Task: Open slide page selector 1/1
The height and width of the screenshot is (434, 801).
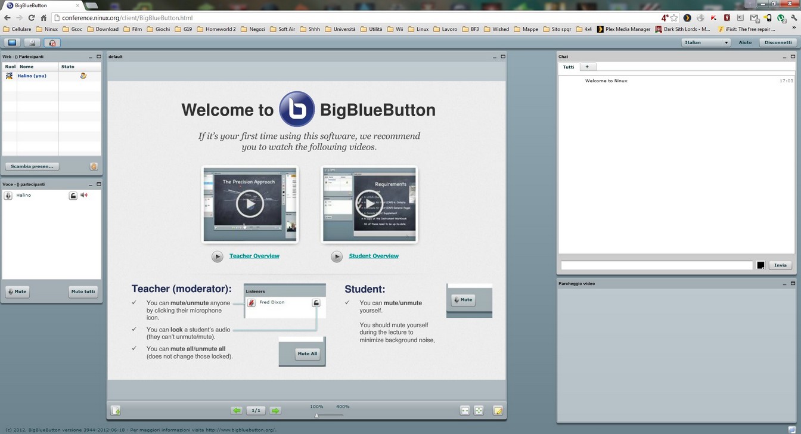Action: [256, 410]
